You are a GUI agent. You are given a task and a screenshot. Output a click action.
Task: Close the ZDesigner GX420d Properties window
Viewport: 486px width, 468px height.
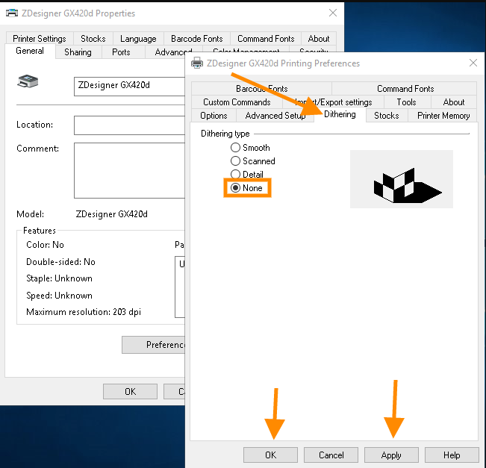pyautogui.click(x=333, y=13)
